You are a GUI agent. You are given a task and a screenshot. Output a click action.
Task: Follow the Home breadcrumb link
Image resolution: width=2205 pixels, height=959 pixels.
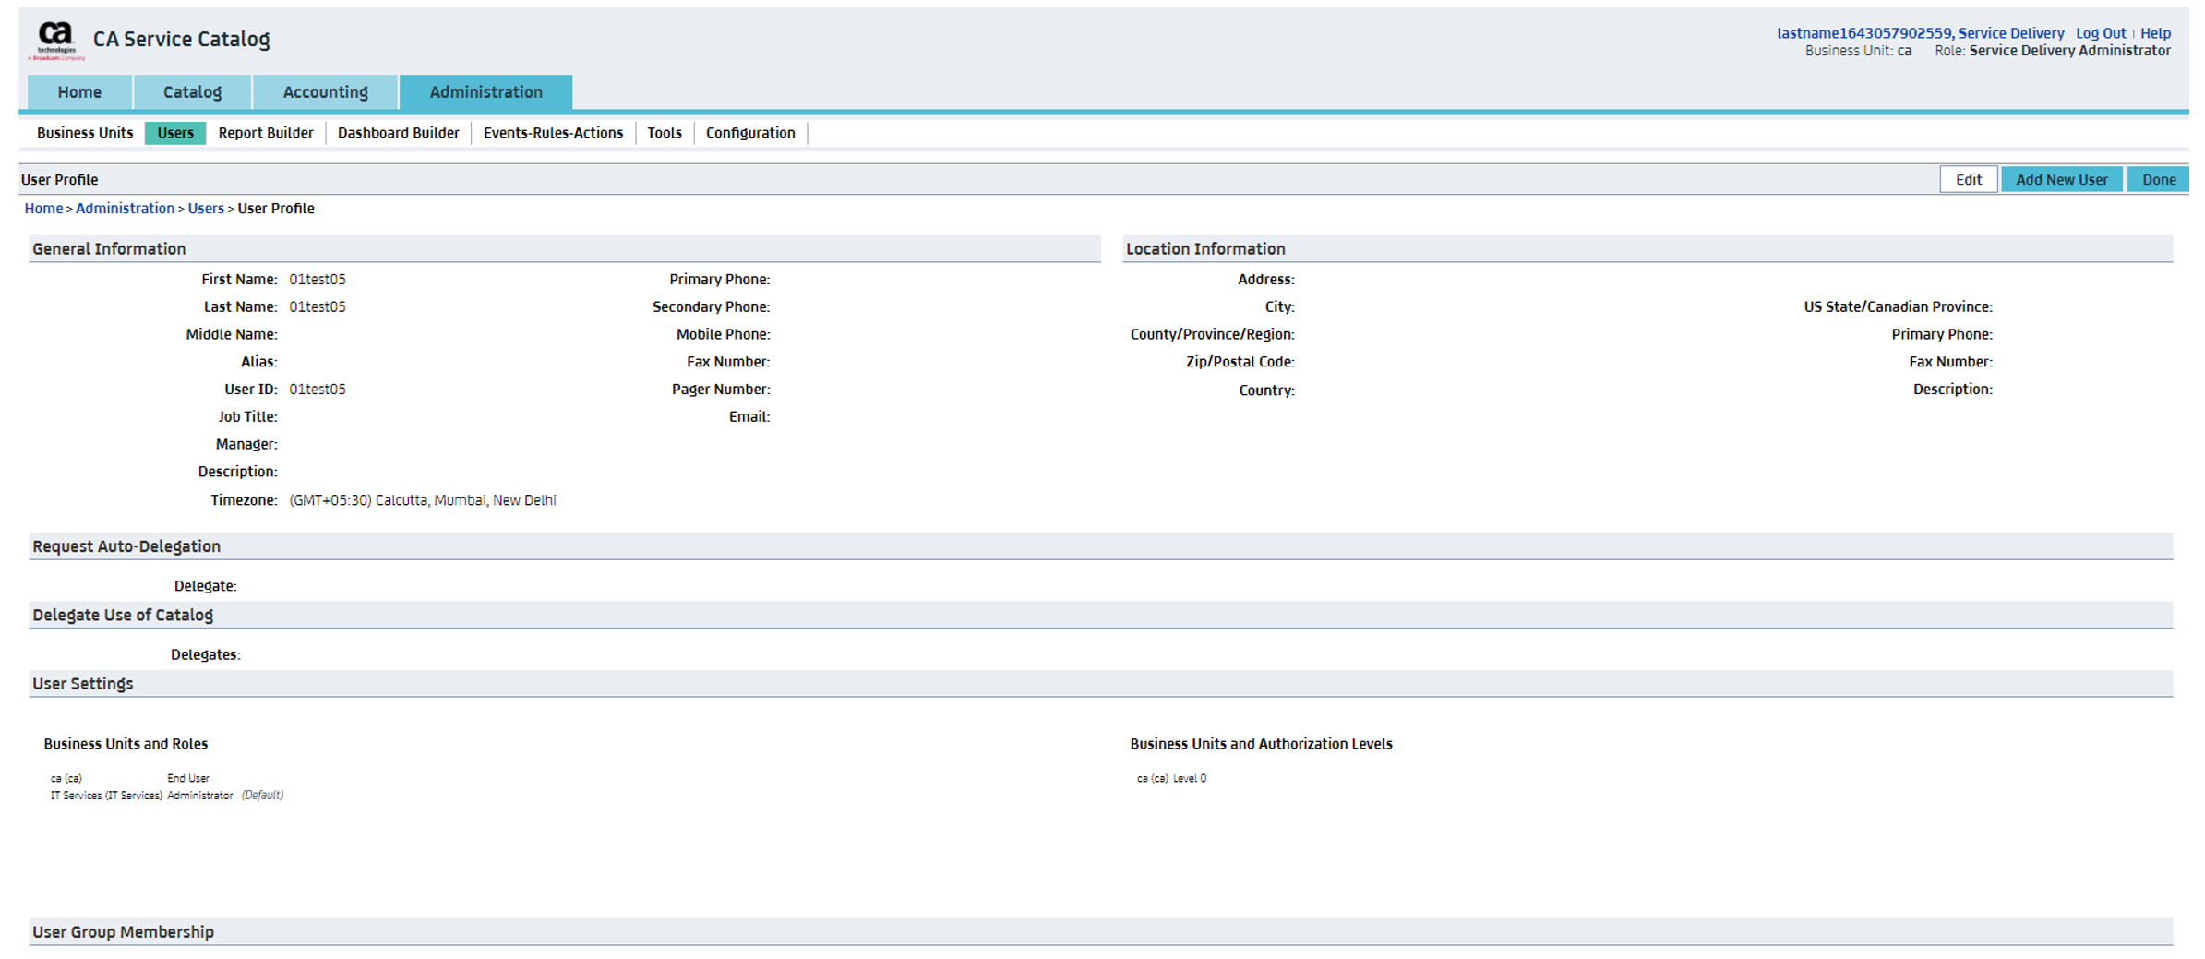point(43,209)
